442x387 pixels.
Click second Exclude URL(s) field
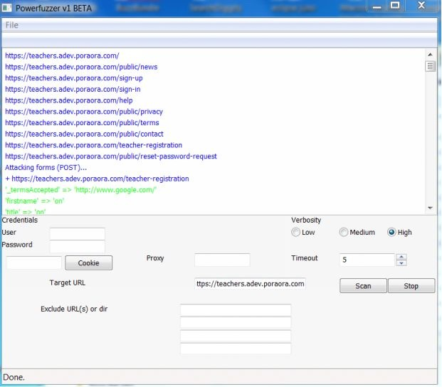[x=236, y=323]
